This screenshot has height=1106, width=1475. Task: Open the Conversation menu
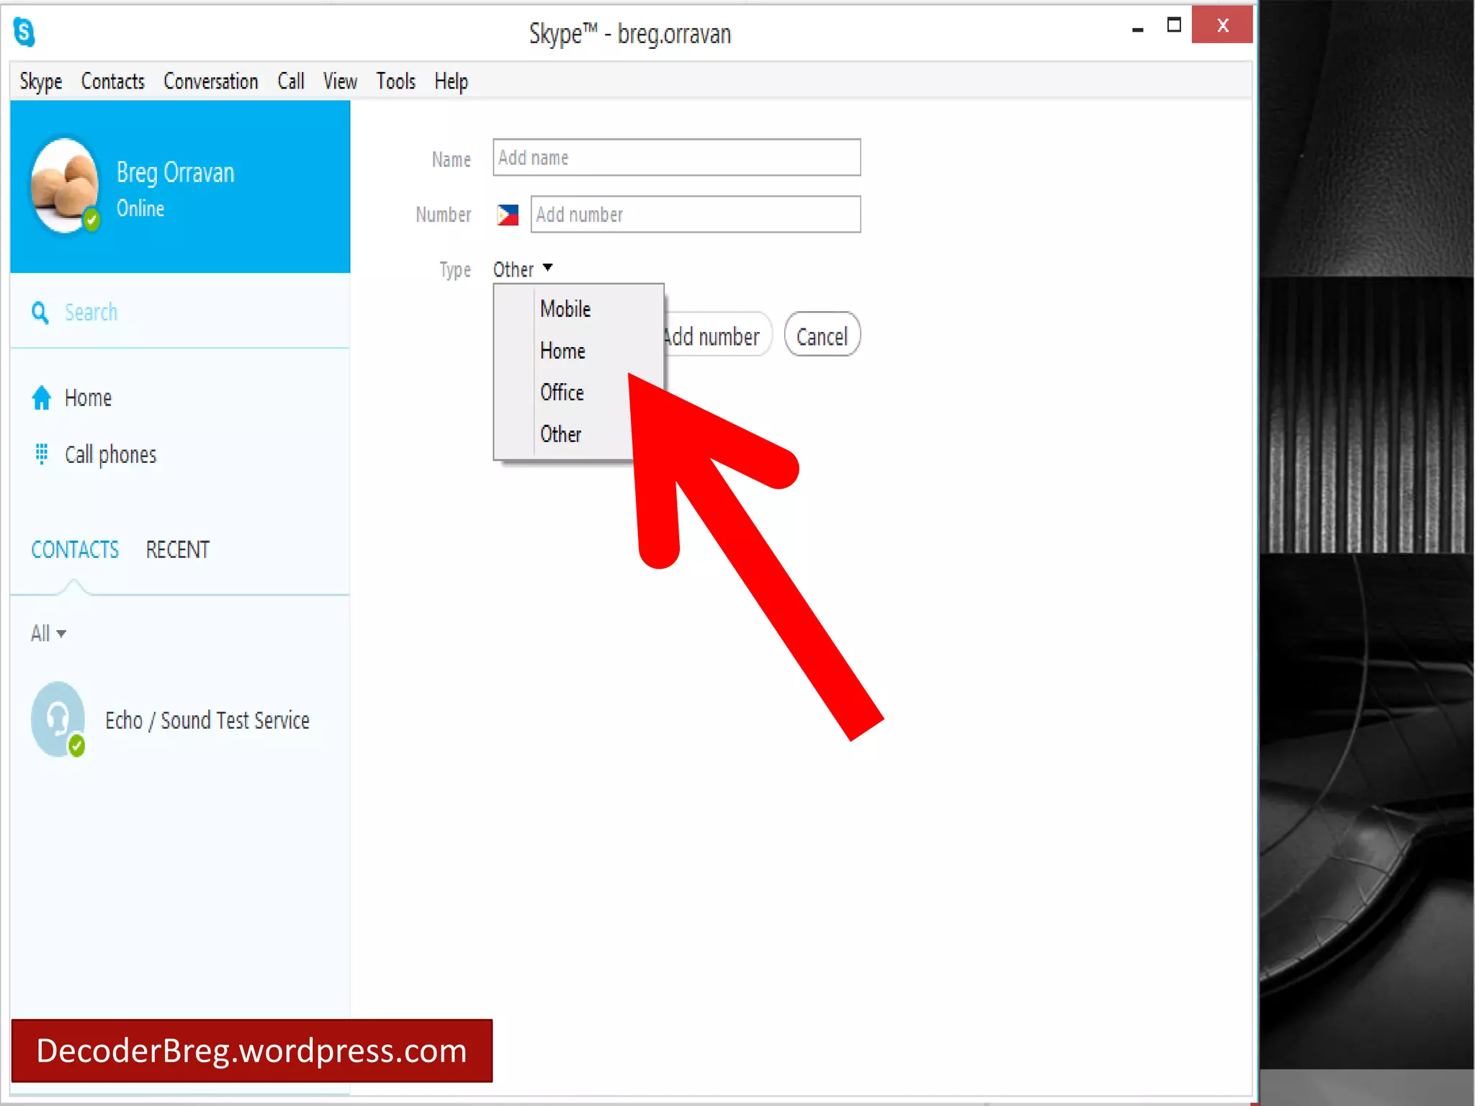[210, 81]
